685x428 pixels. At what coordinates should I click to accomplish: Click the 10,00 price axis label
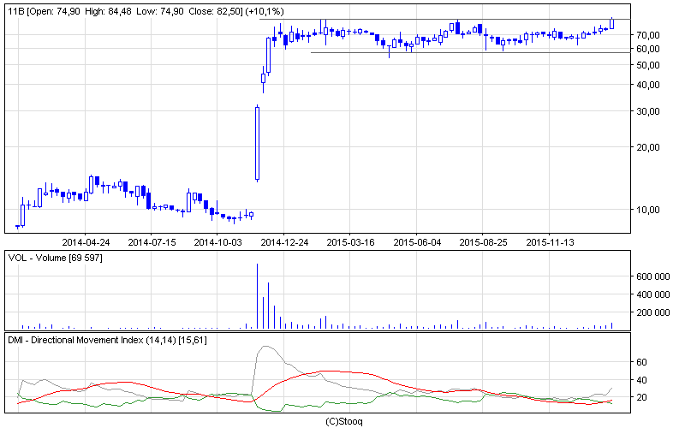point(648,210)
